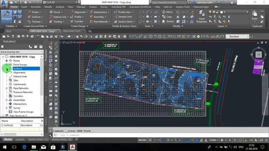
Task: Select Surface2 in the item list
Action: pos(8,125)
